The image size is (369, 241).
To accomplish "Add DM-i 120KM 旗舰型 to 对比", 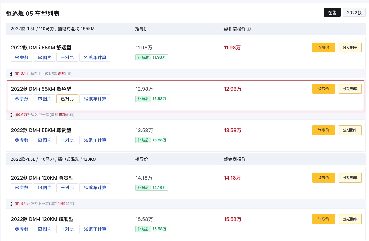I will (x=67, y=229).
